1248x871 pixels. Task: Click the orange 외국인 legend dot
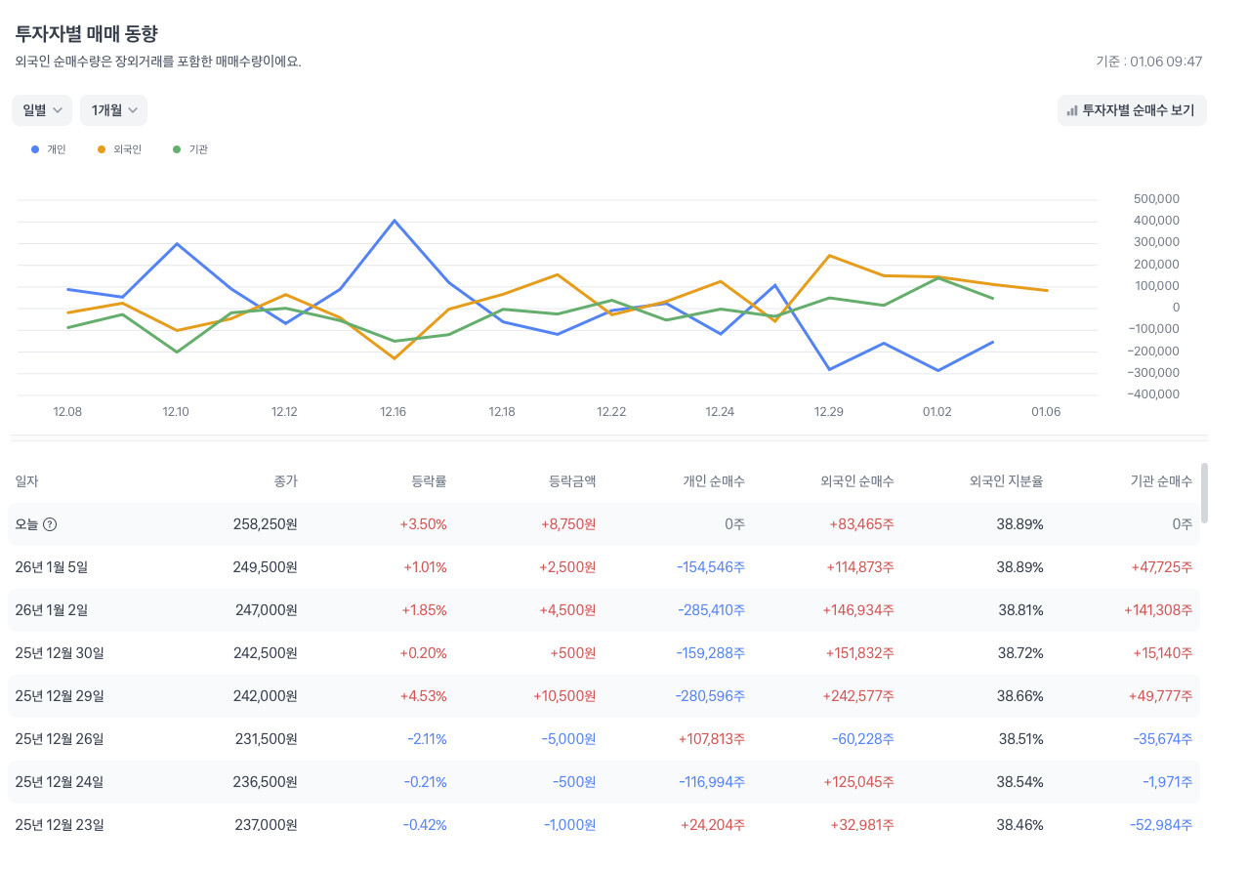(x=102, y=149)
